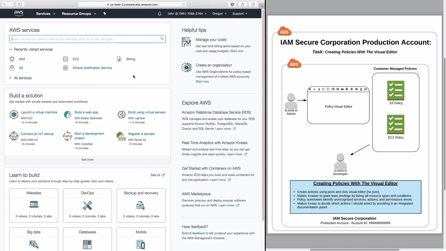The height and width of the screenshot is (251, 446).
Task: Open Learn more for AWS Marketplace
Action: tap(229, 205)
